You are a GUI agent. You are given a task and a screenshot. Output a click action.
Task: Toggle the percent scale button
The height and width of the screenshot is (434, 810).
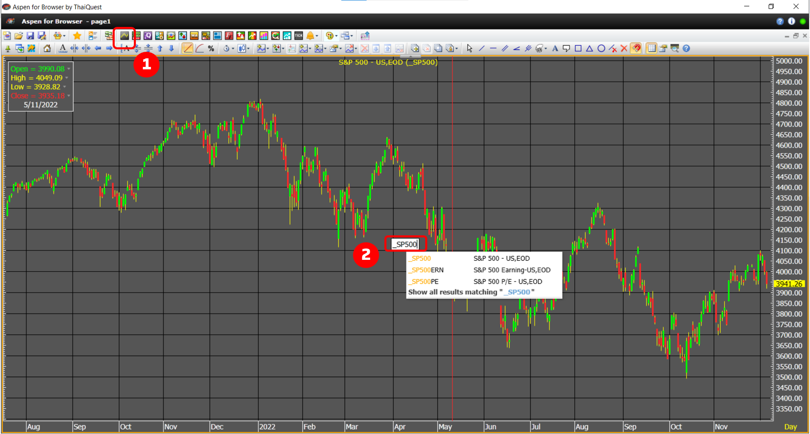[x=211, y=49]
